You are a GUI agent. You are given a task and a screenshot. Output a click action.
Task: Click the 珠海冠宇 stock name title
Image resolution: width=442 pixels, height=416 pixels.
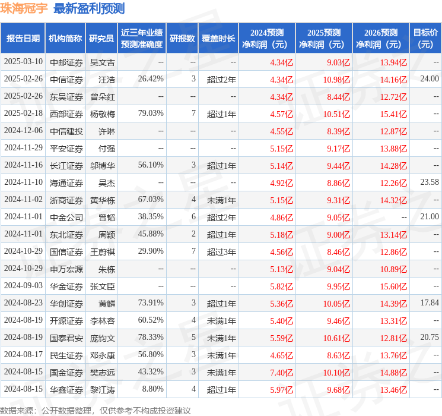click(x=24, y=8)
